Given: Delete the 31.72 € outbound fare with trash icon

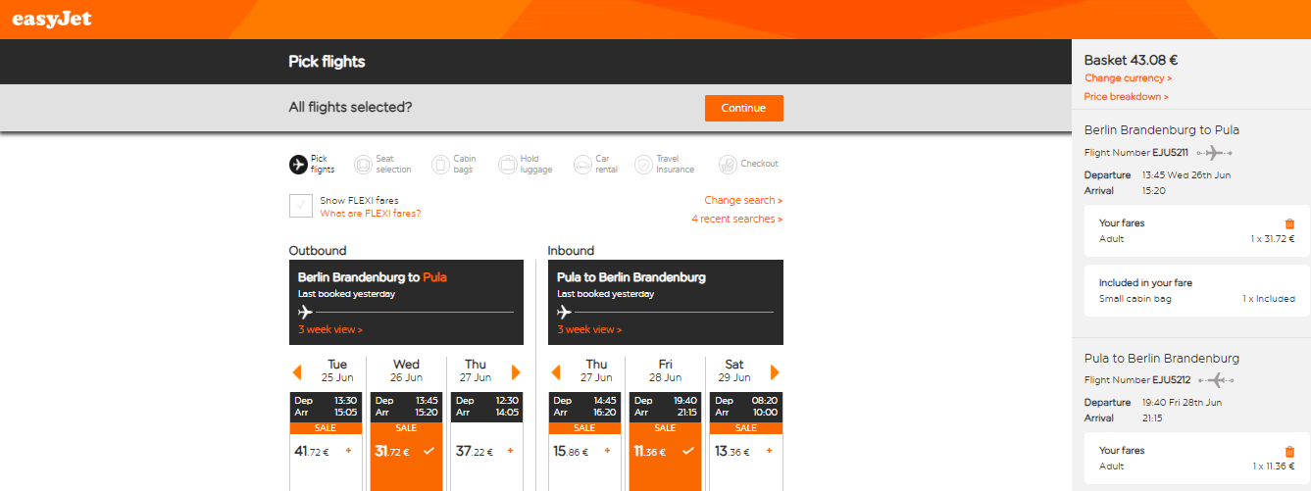Looking at the screenshot, I should coord(1289,223).
